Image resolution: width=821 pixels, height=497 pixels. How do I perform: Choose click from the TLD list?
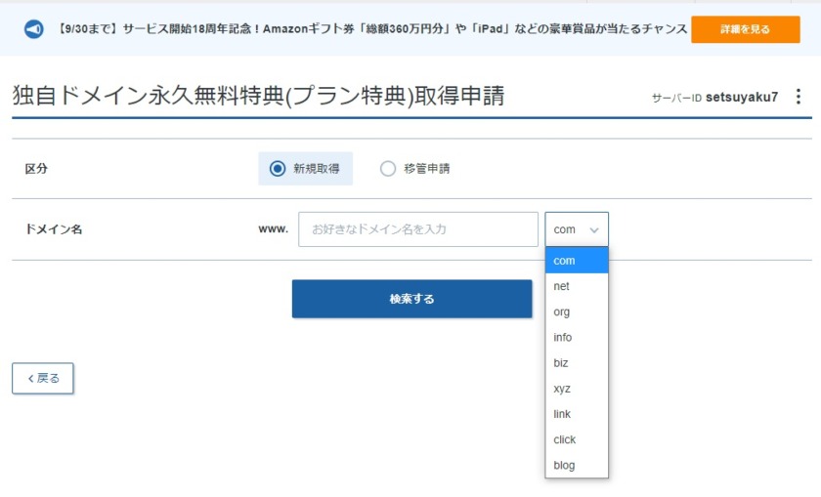click(x=577, y=440)
